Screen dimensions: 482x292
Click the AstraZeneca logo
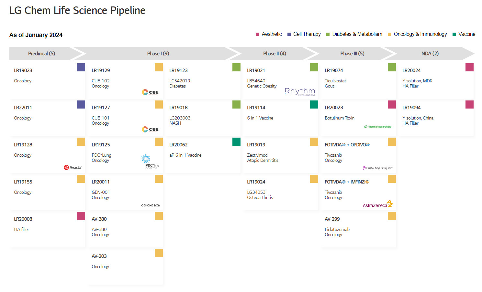[x=377, y=204]
